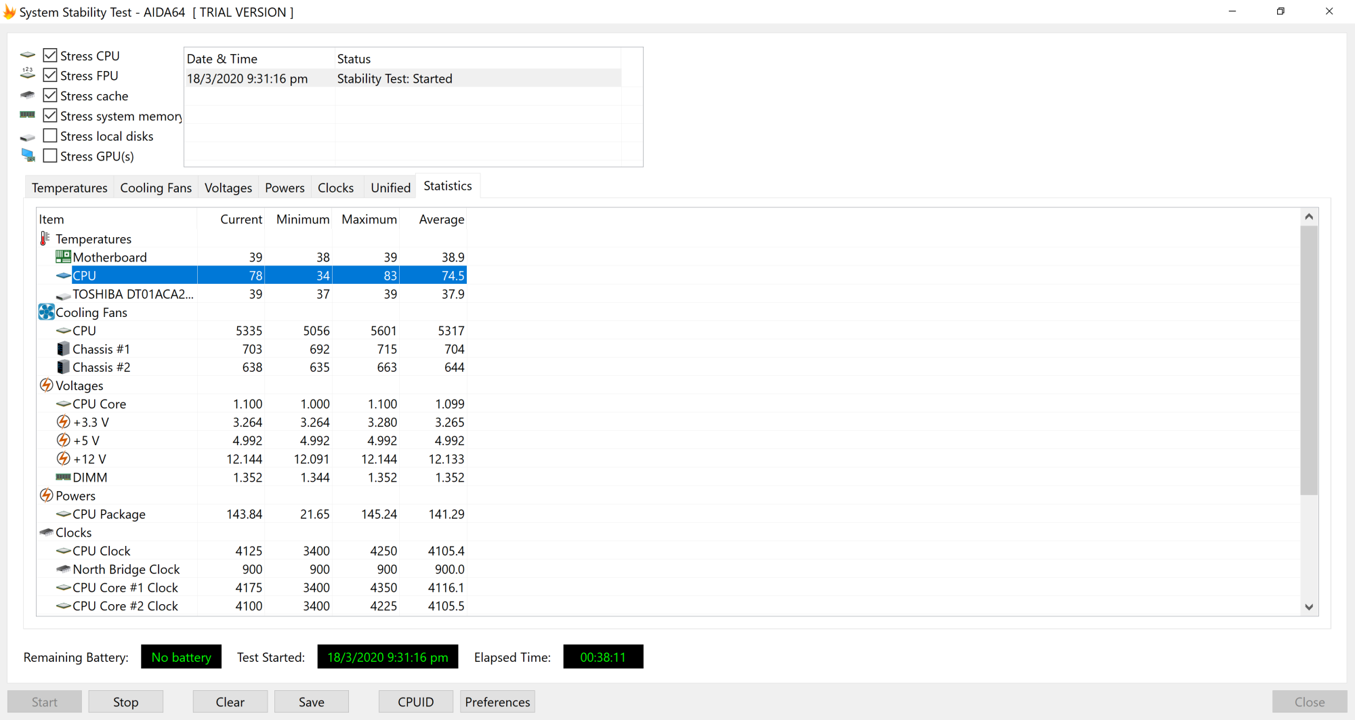Screen dimensions: 1355x720
Task: Click the CPU Package power value 143.84
Action: click(244, 514)
